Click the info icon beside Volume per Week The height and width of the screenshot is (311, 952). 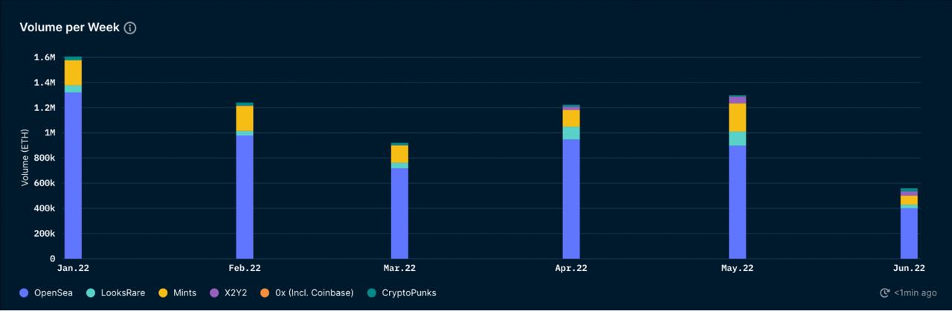pos(130,28)
